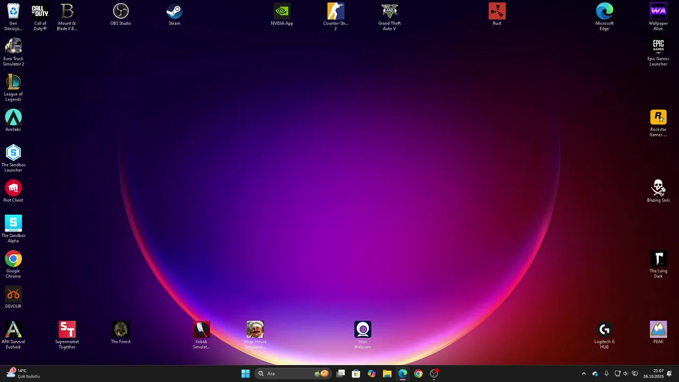This screenshot has width=679, height=382.
Task: Open Copilot from the taskbar
Action: [x=371, y=374]
